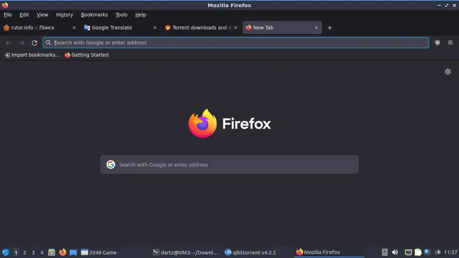459x258 pixels.
Task: Click the Firefox logo on new tab page
Action: tap(203, 123)
